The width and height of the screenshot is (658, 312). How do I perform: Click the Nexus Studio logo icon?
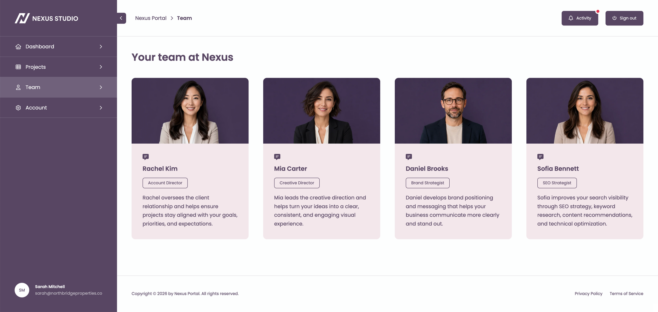point(22,18)
